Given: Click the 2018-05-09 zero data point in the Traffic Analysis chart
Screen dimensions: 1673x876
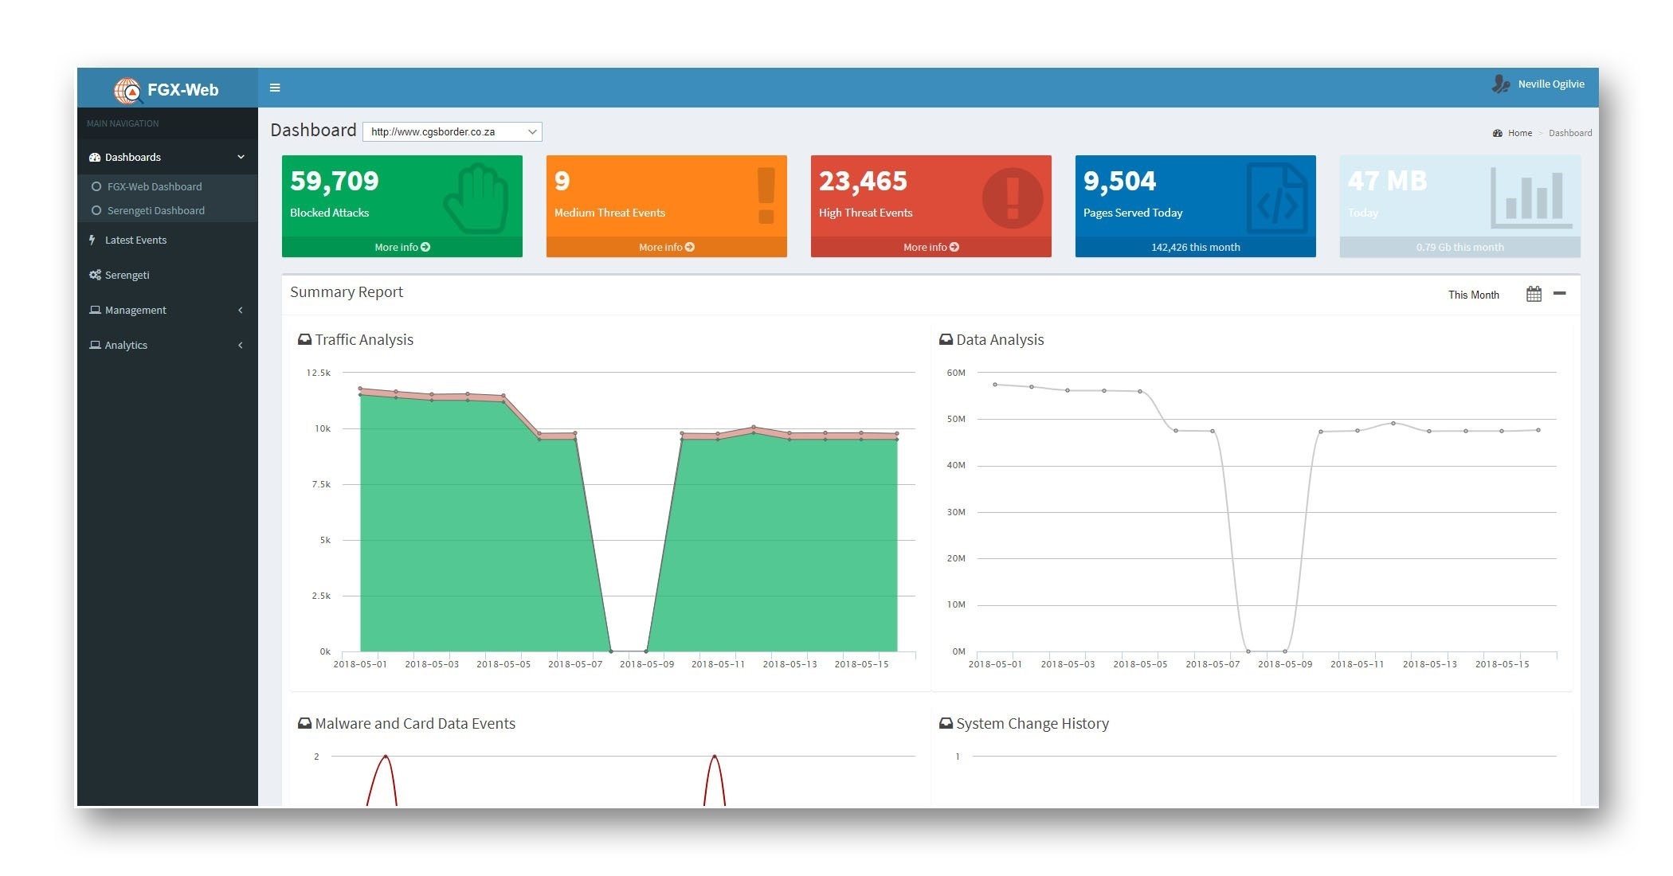Looking at the screenshot, I should point(646,651).
